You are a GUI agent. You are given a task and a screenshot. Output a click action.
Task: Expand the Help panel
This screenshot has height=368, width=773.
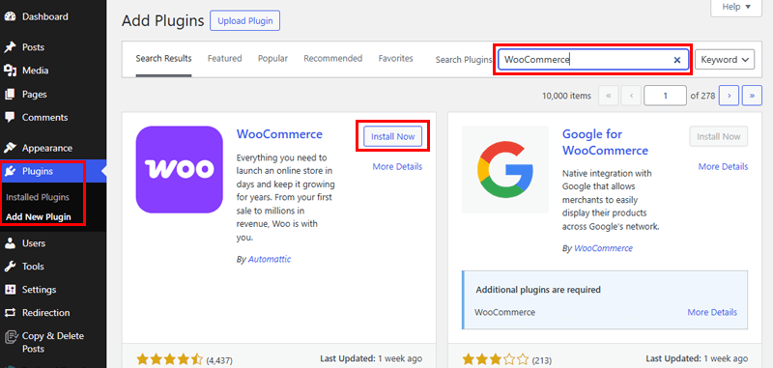(736, 8)
